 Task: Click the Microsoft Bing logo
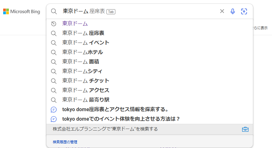pyautogui.click(x=22, y=12)
